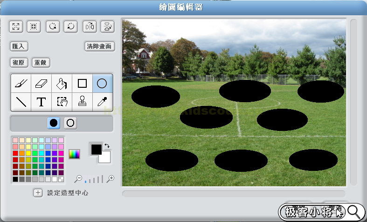Viewport: 367px width, 222px height.
Task: Click the horizontal scrollbar below the canvas
Action: pos(233,194)
